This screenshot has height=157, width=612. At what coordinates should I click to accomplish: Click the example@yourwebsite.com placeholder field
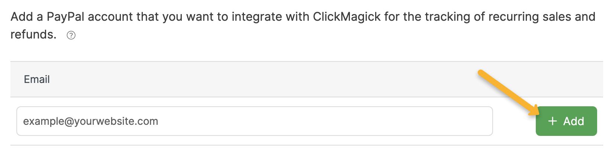click(x=254, y=121)
